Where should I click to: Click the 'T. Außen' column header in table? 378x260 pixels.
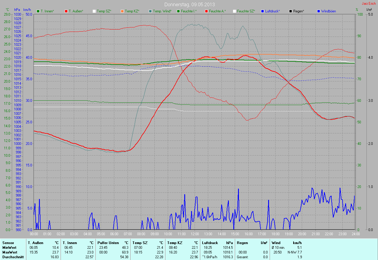click(x=36, y=243)
